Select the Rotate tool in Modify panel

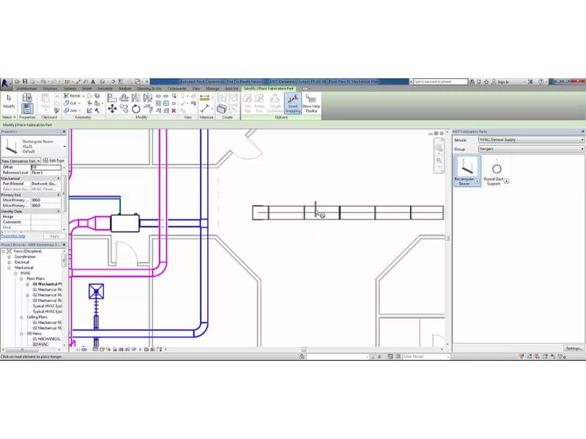tap(136, 109)
